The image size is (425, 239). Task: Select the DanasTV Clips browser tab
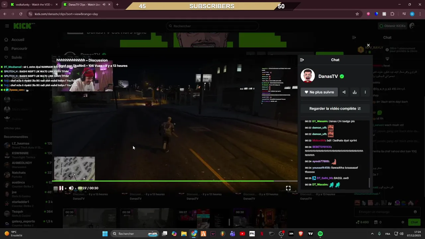pyautogui.click(x=86, y=5)
